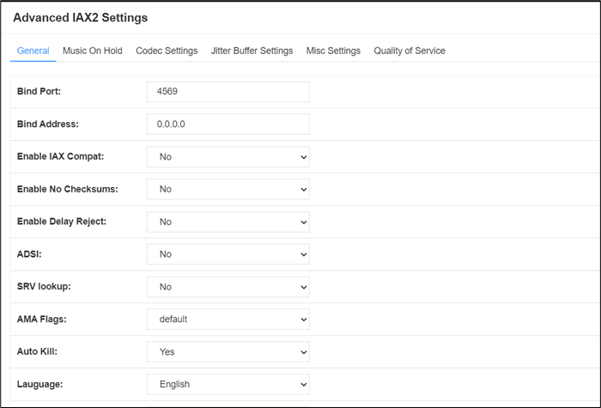The width and height of the screenshot is (601, 408).
Task: Switch to Quality of Service tab
Action: 410,51
